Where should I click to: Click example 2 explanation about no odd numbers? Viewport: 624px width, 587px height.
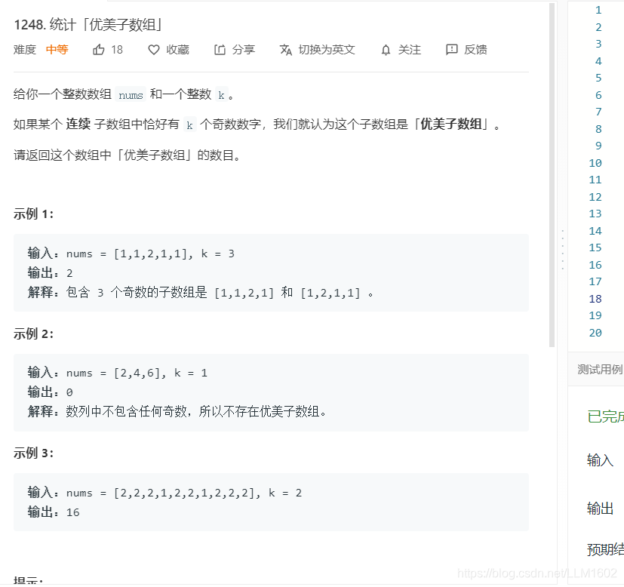click(x=177, y=411)
